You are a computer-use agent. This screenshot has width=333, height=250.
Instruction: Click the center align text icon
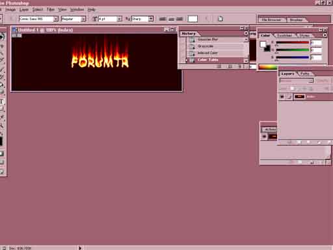(171, 19)
